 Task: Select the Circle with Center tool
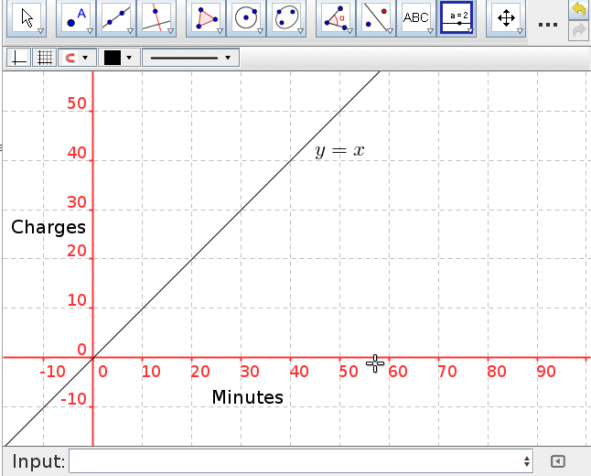pyautogui.click(x=246, y=17)
